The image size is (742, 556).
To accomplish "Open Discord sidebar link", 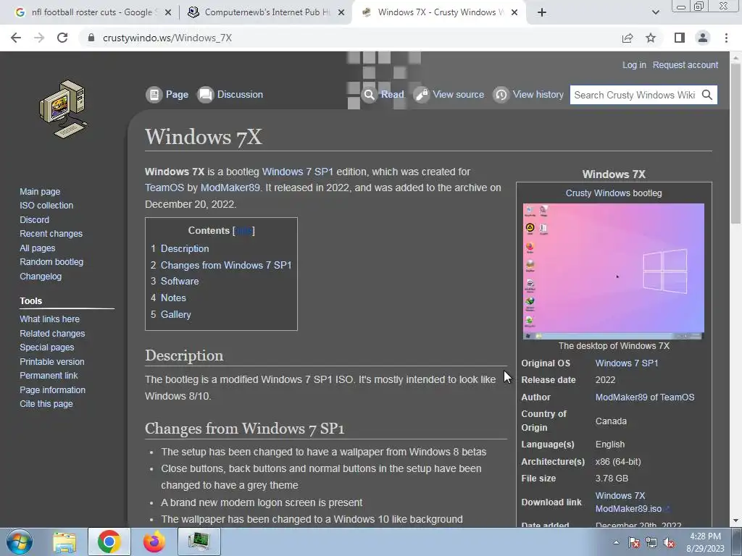I will [34, 219].
